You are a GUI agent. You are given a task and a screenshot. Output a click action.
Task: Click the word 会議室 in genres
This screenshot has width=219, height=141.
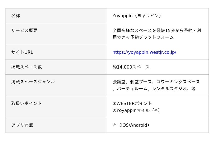119,82
